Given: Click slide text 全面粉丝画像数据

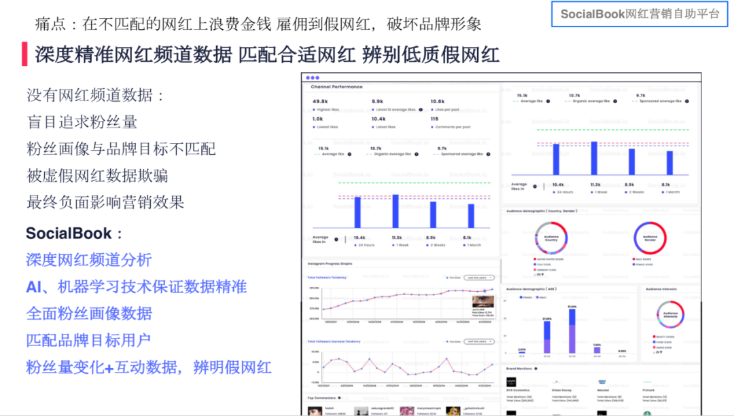Looking at the screenshot, I should tap(89, 314).
